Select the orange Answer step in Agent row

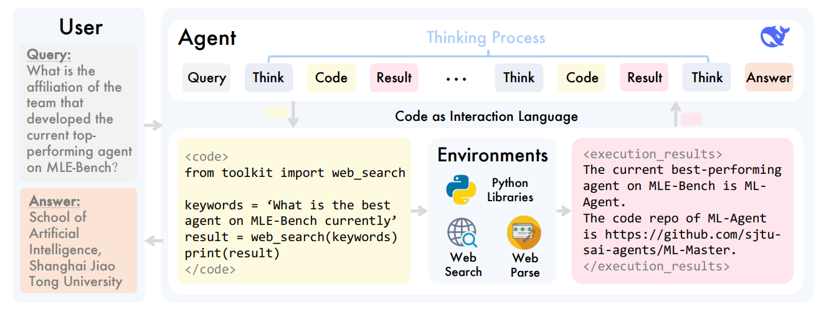click(769, 78)
